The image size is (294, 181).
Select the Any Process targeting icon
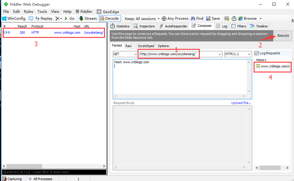pyautogui.click(x=175, y=18)
